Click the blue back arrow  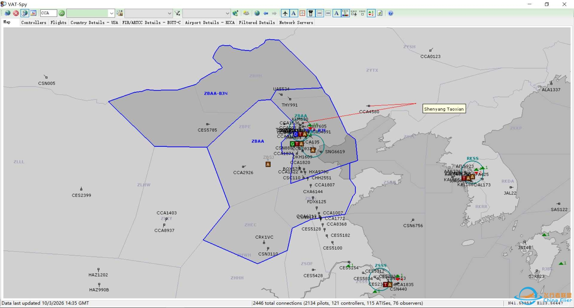pos(265,13)
